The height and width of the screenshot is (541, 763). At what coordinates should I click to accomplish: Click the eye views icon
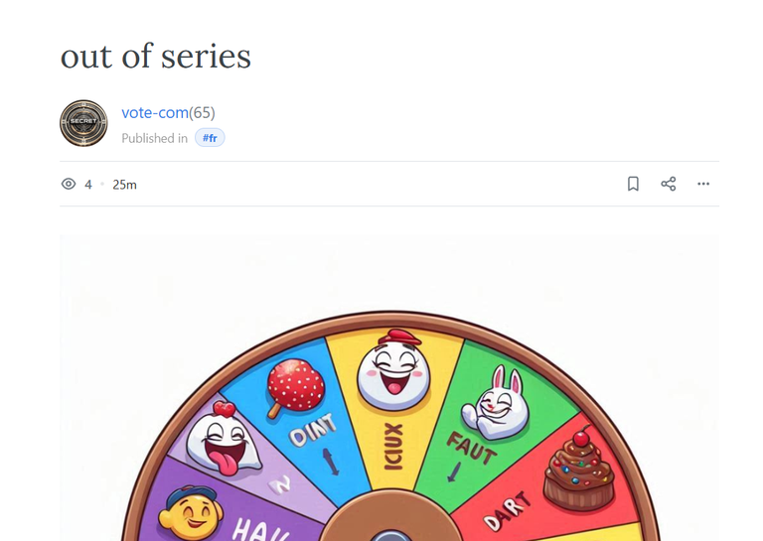point(69,184)
